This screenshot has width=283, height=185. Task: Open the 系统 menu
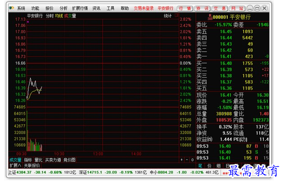click(x=21, y=8)
